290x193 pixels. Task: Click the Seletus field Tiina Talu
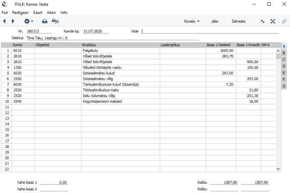(x=112, y=38)
